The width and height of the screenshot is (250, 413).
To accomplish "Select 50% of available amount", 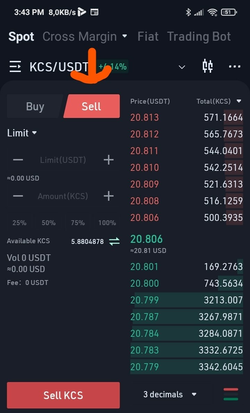I will tap(49, 223).
